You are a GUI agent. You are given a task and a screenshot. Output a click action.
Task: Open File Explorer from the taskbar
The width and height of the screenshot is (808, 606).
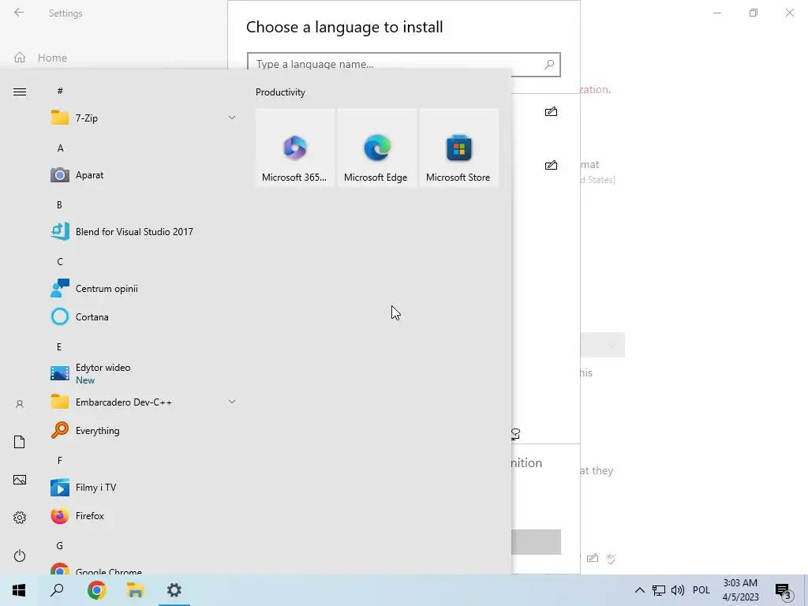[x=136, y=590]
